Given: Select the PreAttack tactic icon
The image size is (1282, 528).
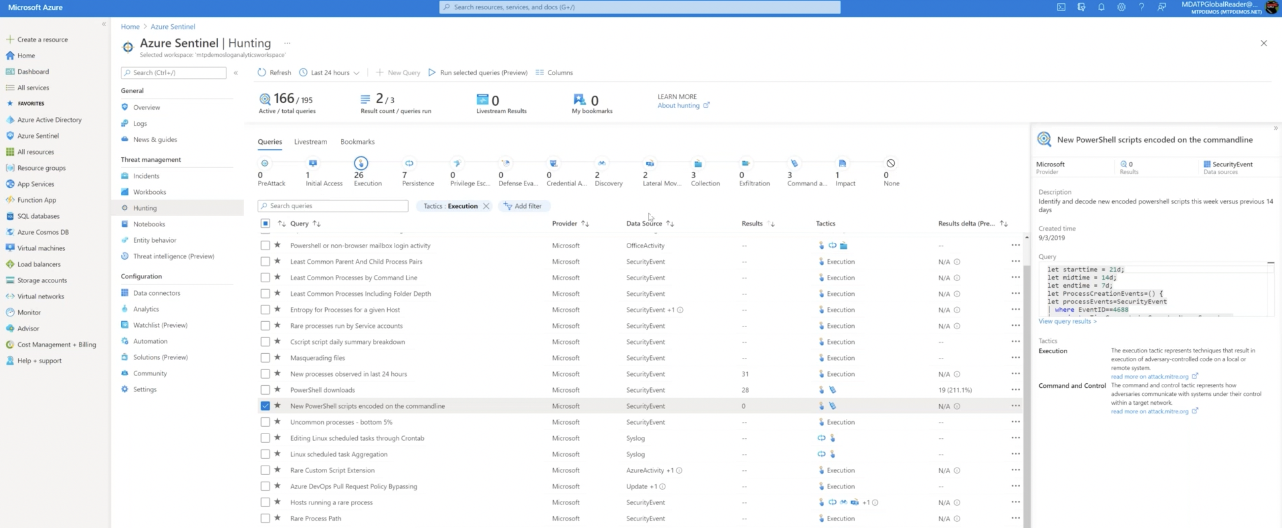Looking at the screenshot, I should 265,163.
